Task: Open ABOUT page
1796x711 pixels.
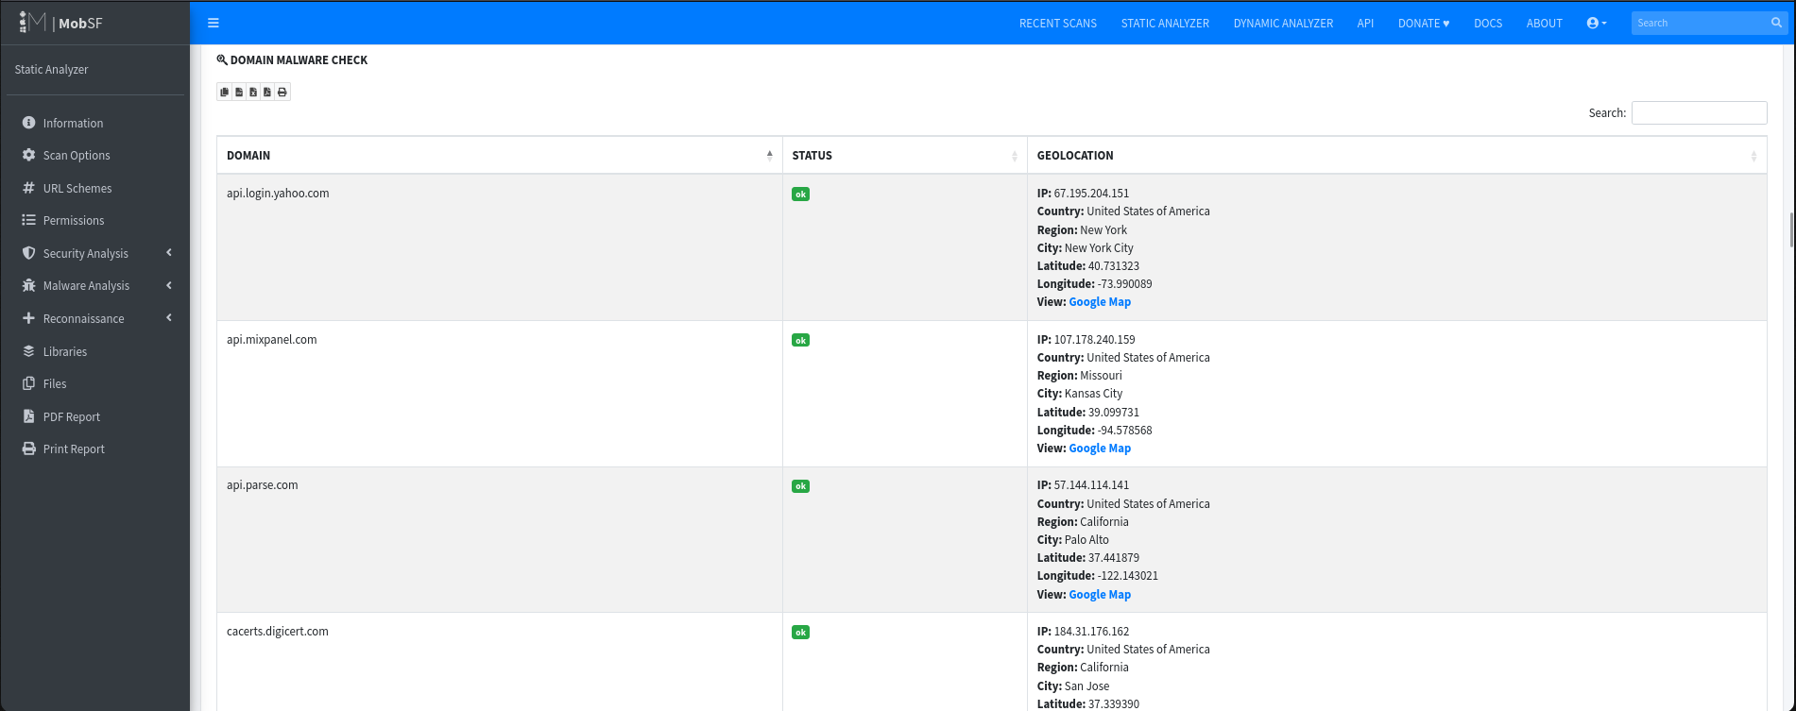Action: (x=1545, y=23)
